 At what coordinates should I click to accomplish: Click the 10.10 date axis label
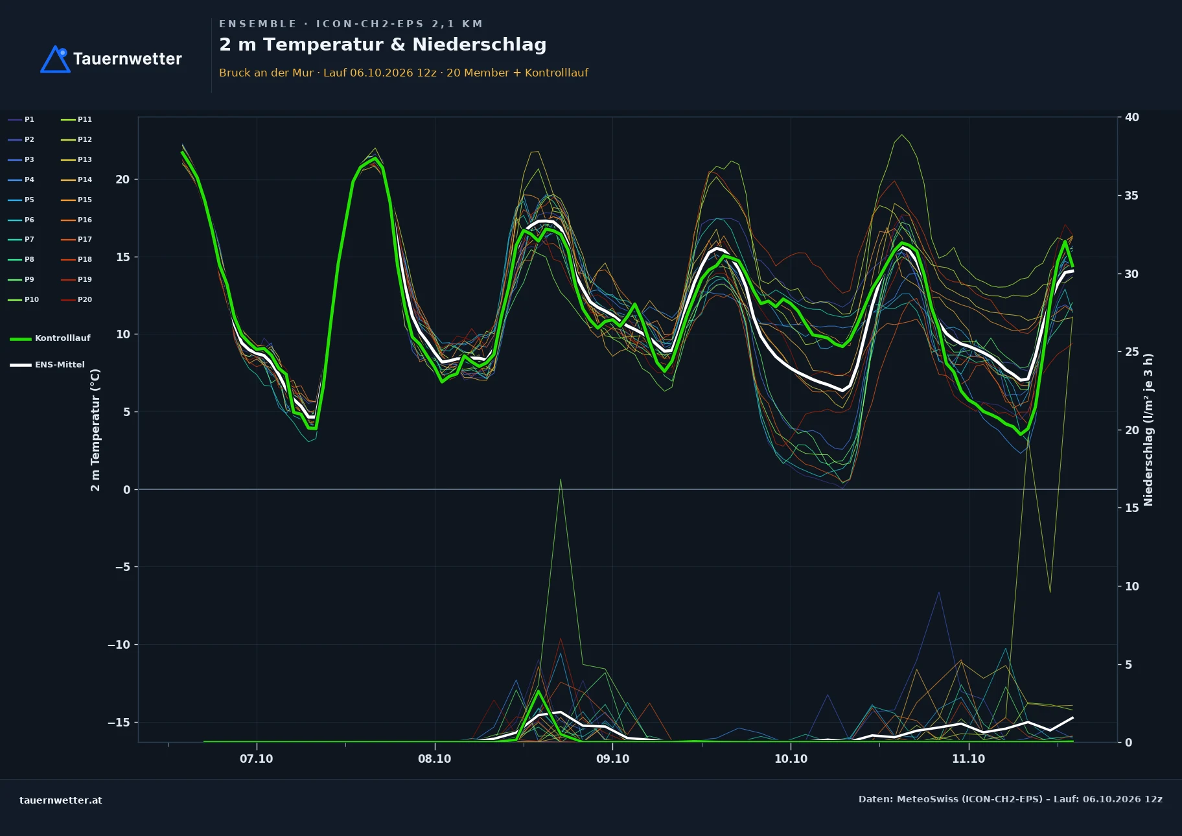[x=791, y=759]
